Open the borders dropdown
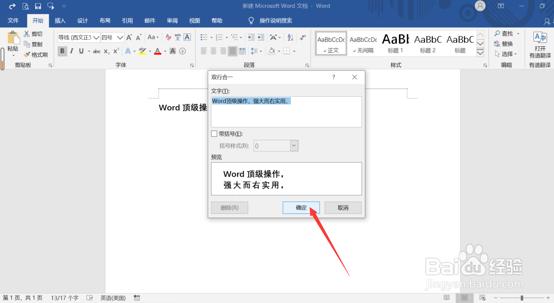554x303 pixels. pyautogui.click(x=294, y=51)
